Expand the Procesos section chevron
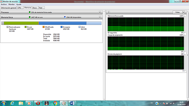Screen dimensions: 189x106 [x=100, y=12]
